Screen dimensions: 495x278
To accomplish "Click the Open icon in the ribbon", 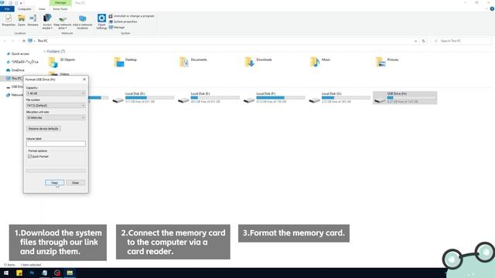I will point(22,20).
